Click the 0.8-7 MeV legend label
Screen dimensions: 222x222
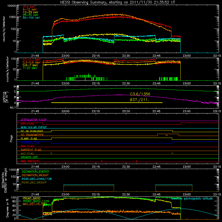pyautogui.click(x=30, y=65)
